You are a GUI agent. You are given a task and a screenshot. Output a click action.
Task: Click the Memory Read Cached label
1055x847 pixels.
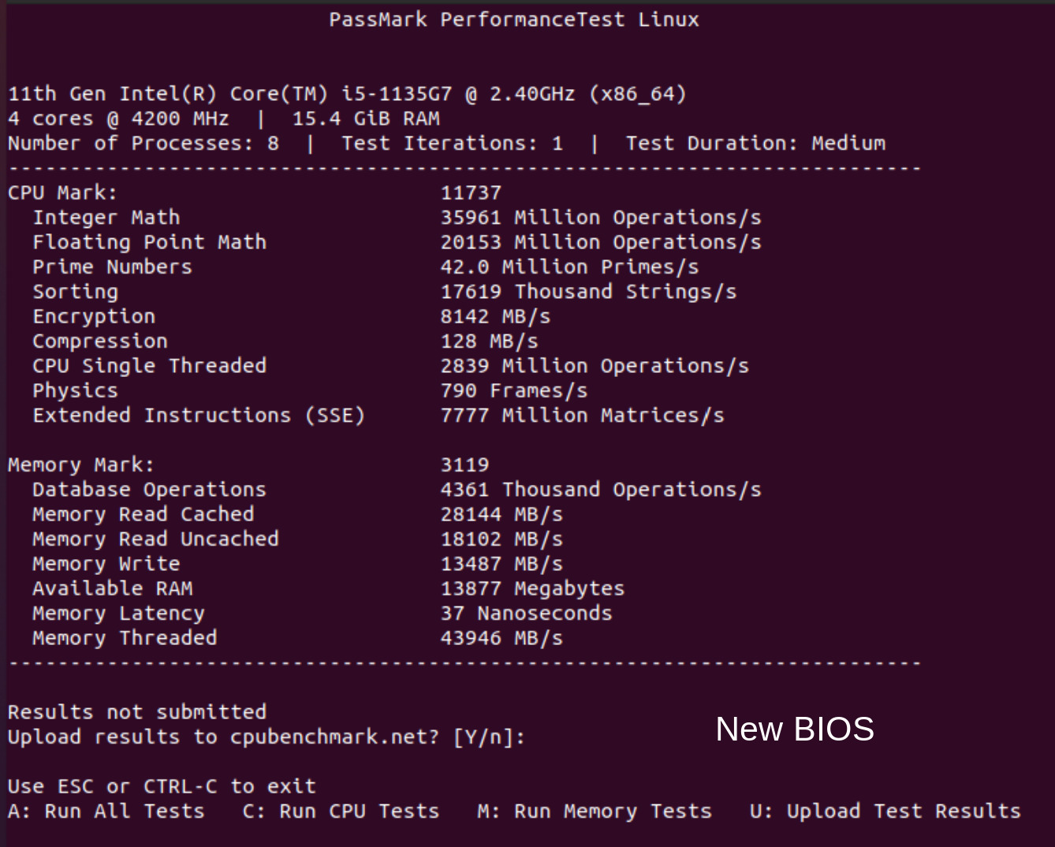coord(144,514)
